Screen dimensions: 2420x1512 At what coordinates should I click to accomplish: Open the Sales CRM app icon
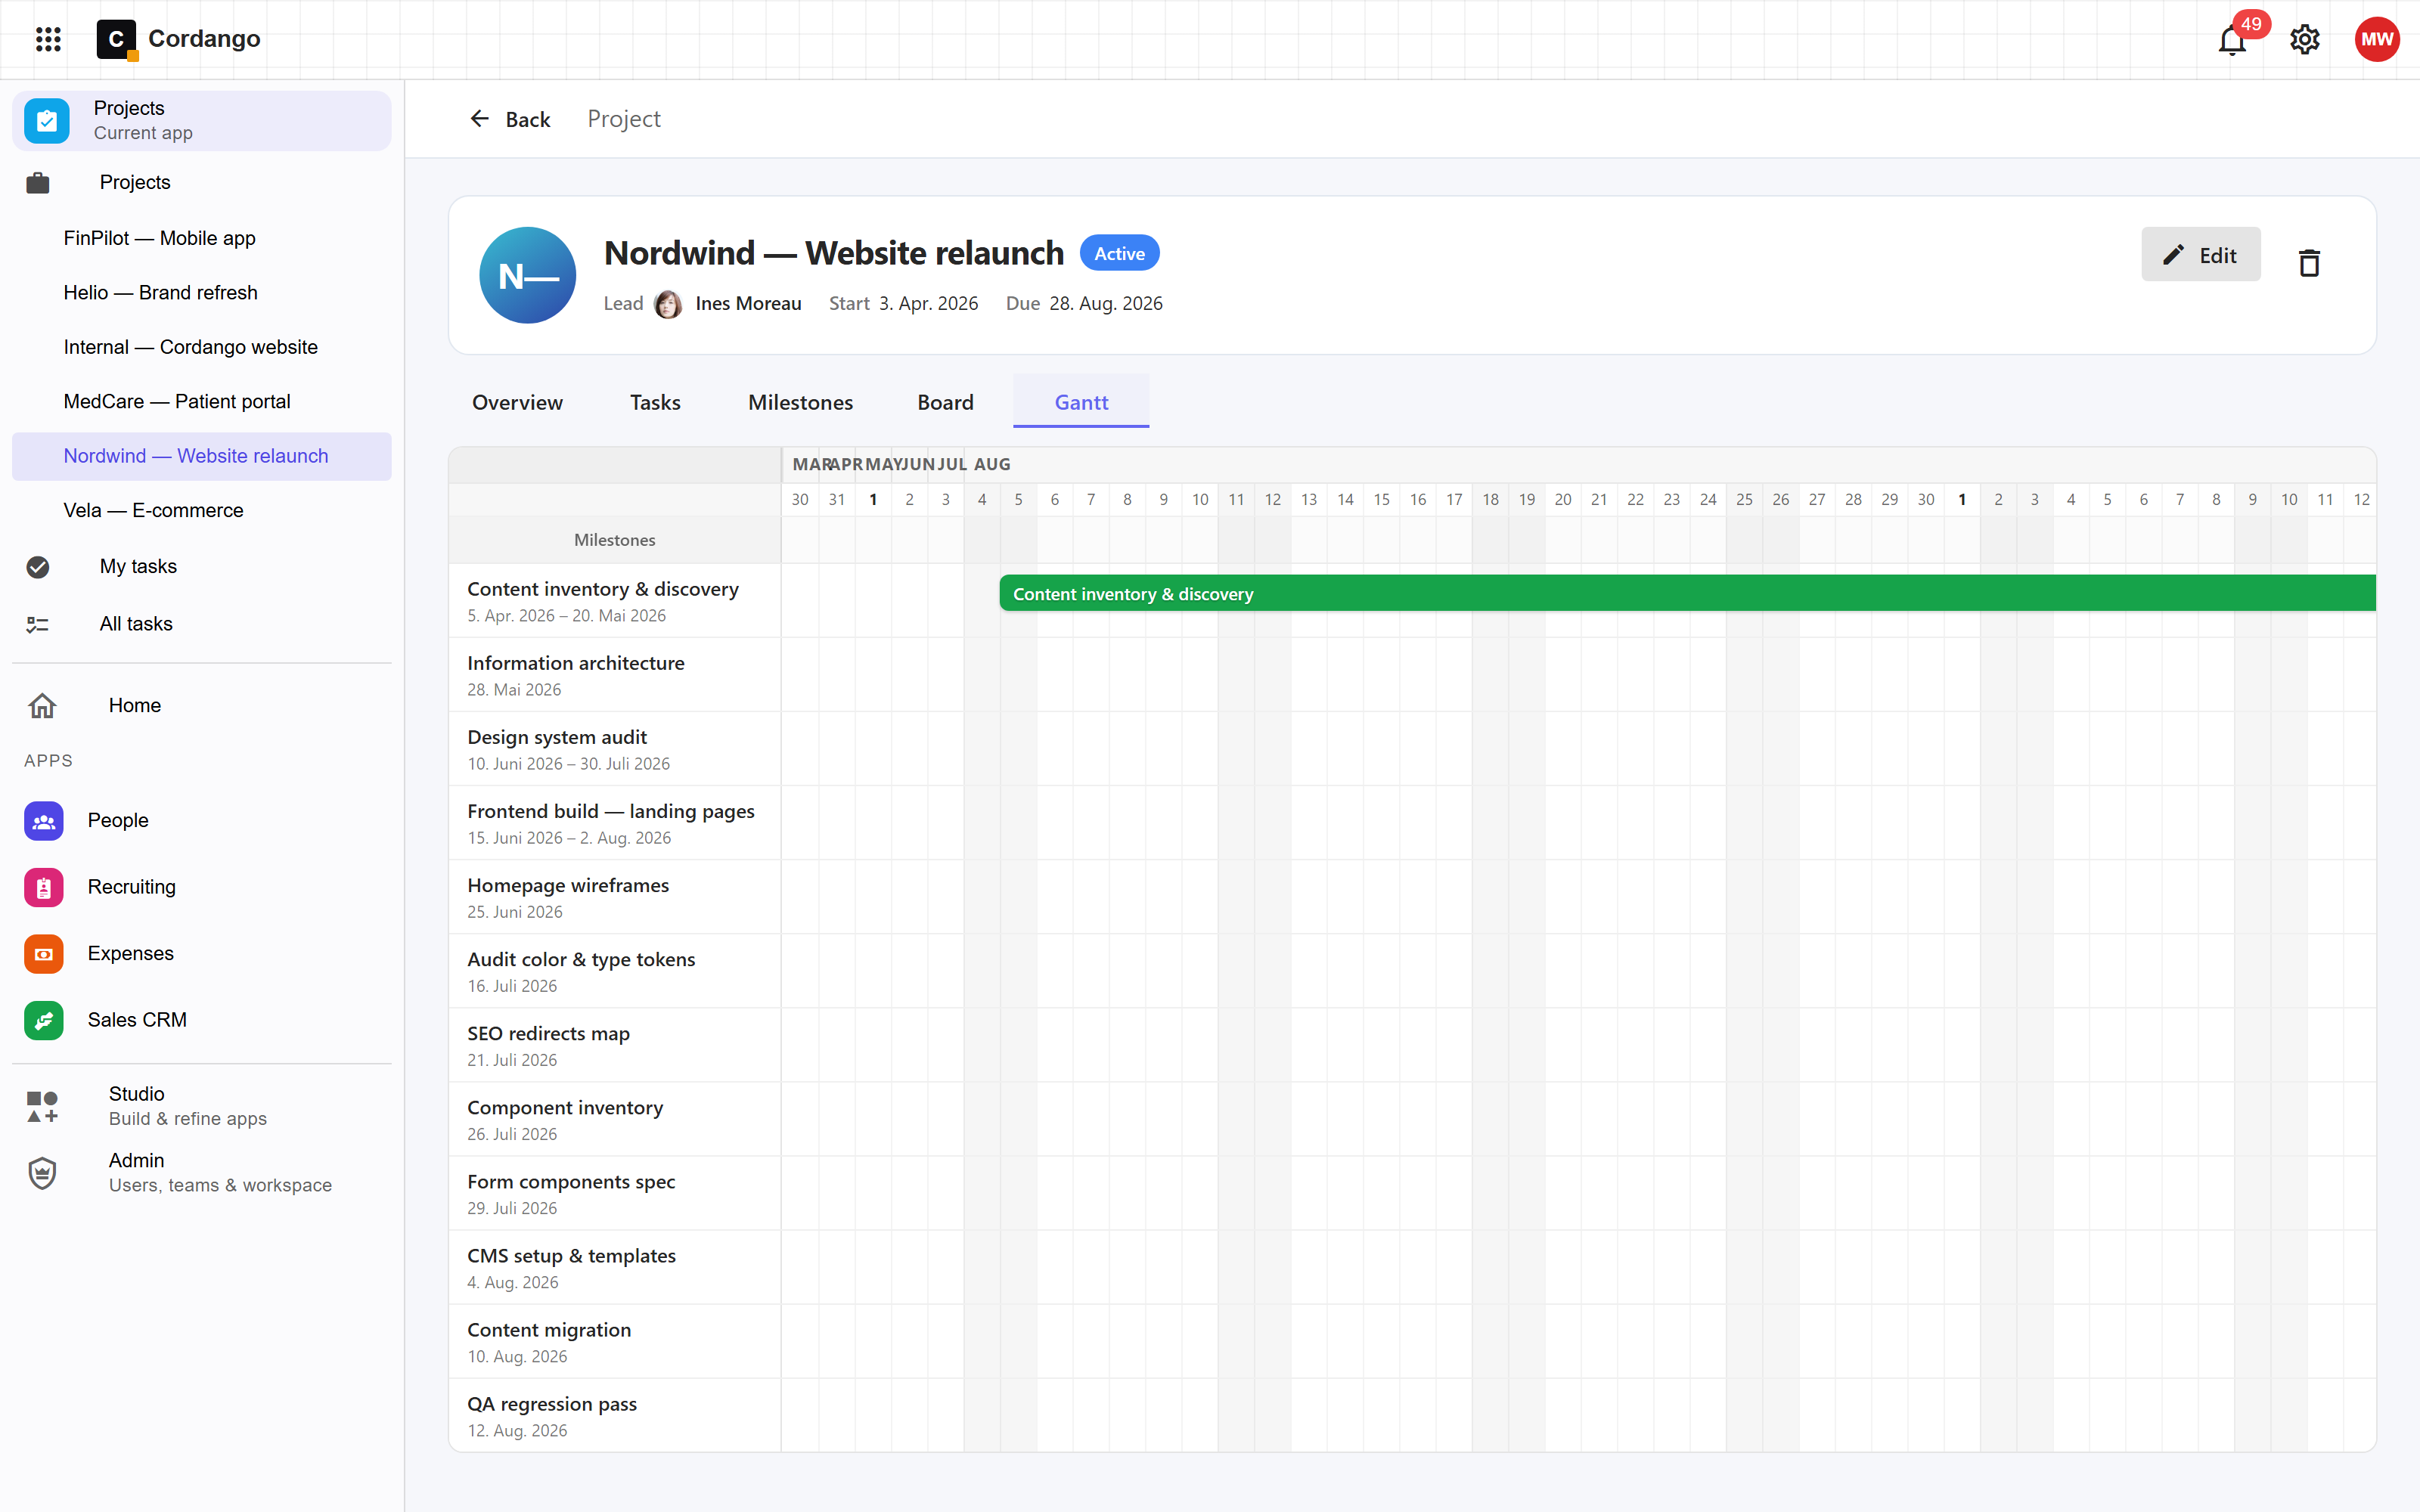[x=44, y=1020]
